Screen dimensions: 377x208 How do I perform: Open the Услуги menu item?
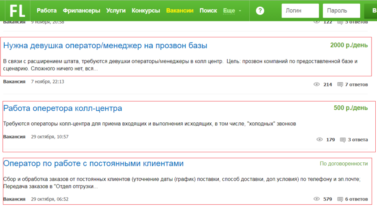point(116,10)
